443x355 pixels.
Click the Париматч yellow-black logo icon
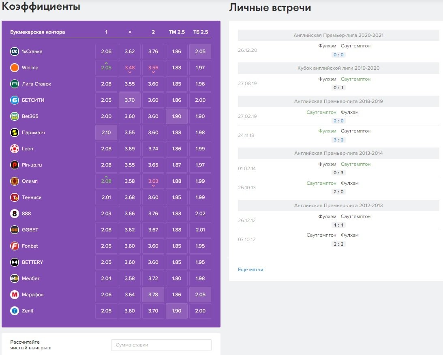tap(15, 133)
